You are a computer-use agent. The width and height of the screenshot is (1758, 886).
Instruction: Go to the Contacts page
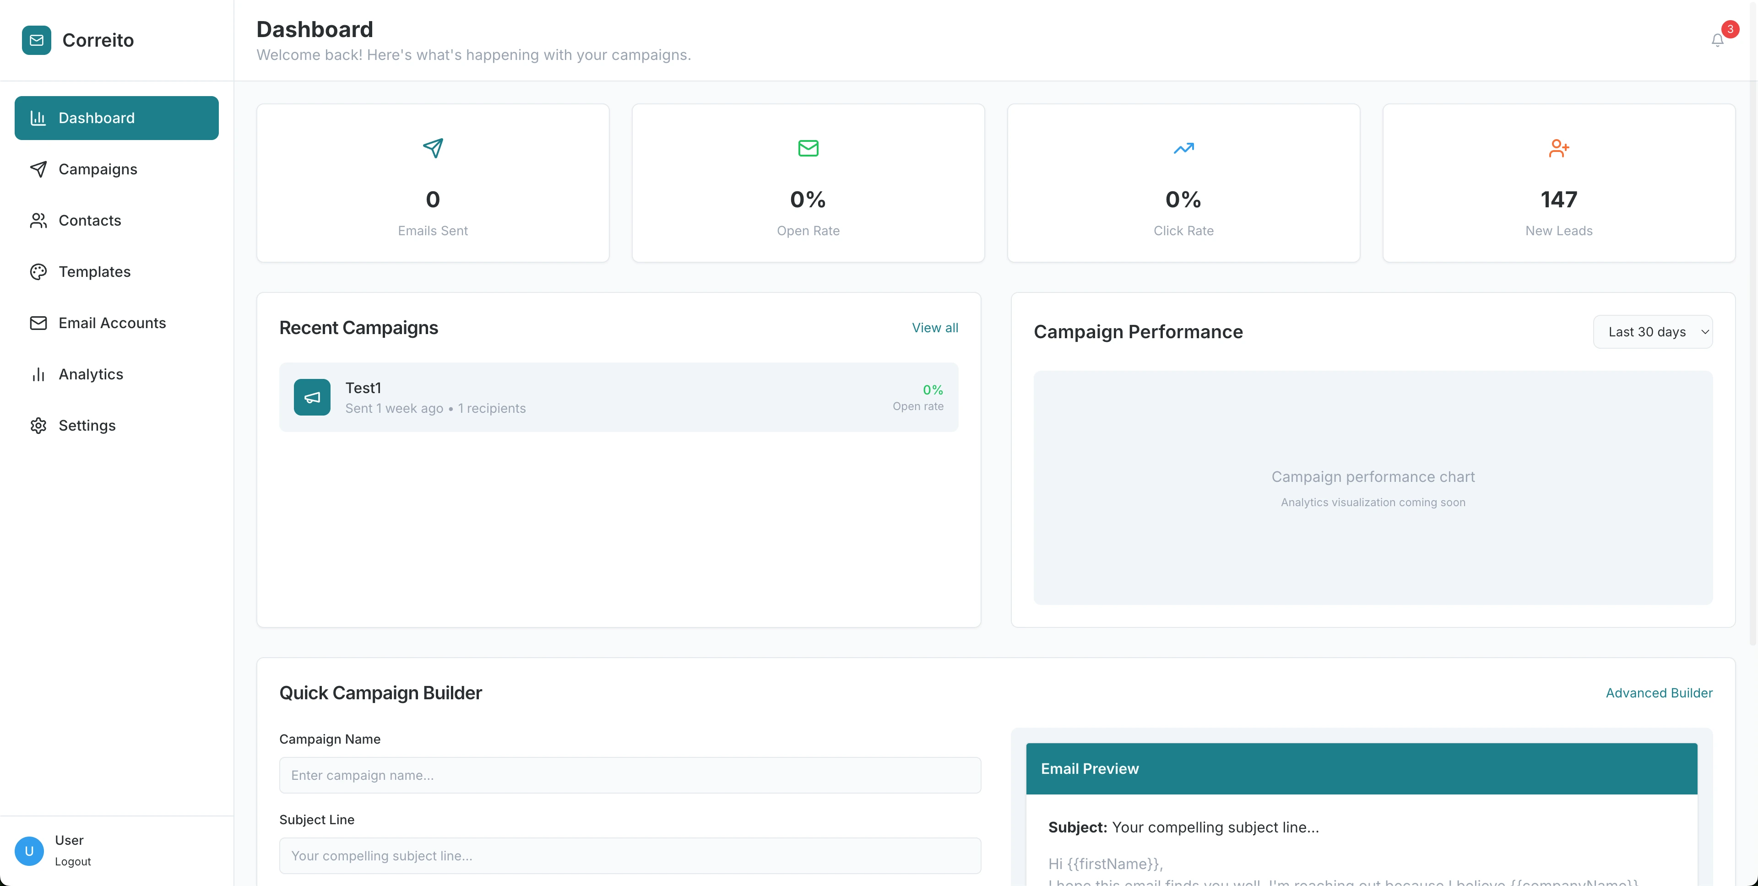pyautogui.click(x=89, y=220)
